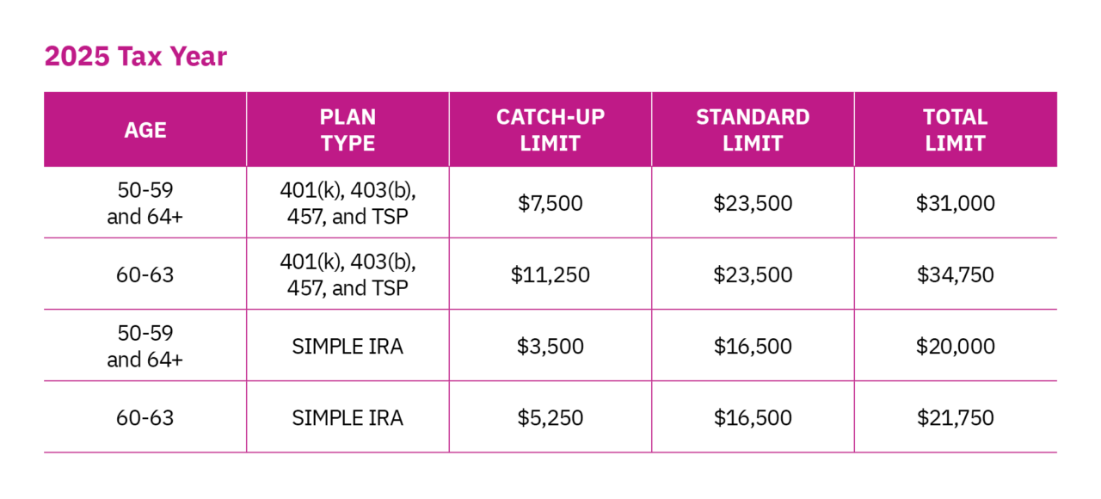Select $16,500 standard limit in the $21,750 row

(x=753, y=417)
